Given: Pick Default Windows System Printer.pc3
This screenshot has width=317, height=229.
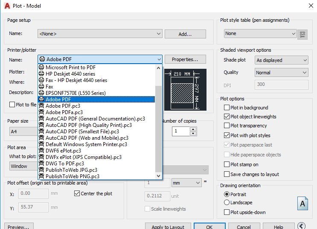Looking at the screenshot, I should click(x=96, y=144).
